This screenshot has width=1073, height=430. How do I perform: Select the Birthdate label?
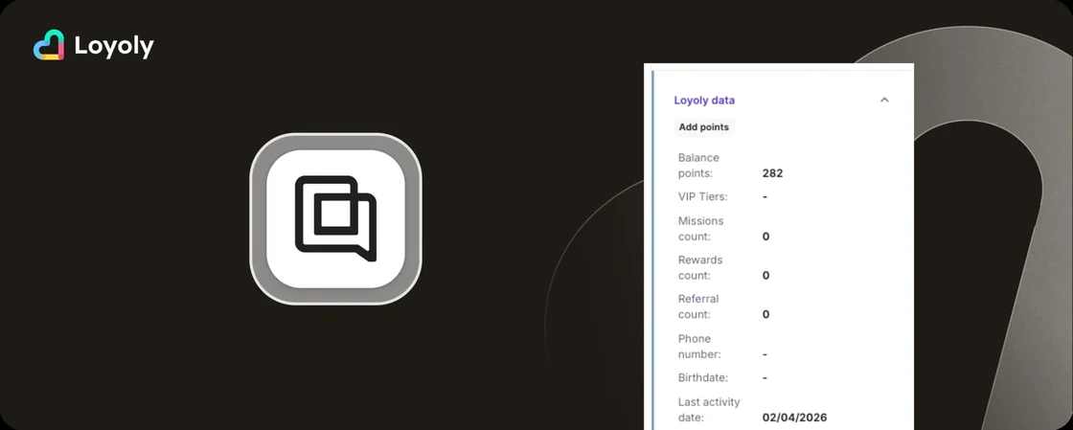pyautogui.click(x=703, y=377)
